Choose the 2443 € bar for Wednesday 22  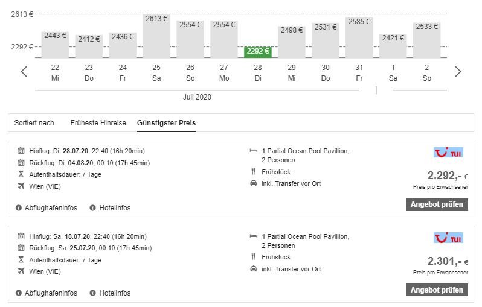coord(55,44)
